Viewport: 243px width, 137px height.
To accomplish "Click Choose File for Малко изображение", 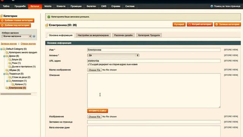I will coord(95,70).
